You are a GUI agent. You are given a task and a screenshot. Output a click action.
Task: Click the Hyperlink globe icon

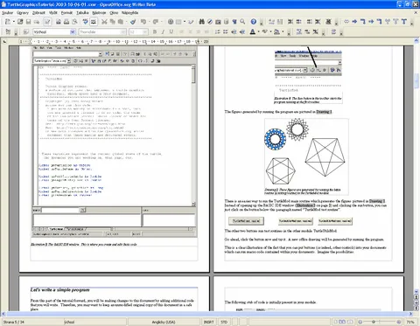click(x=171, y=22)
